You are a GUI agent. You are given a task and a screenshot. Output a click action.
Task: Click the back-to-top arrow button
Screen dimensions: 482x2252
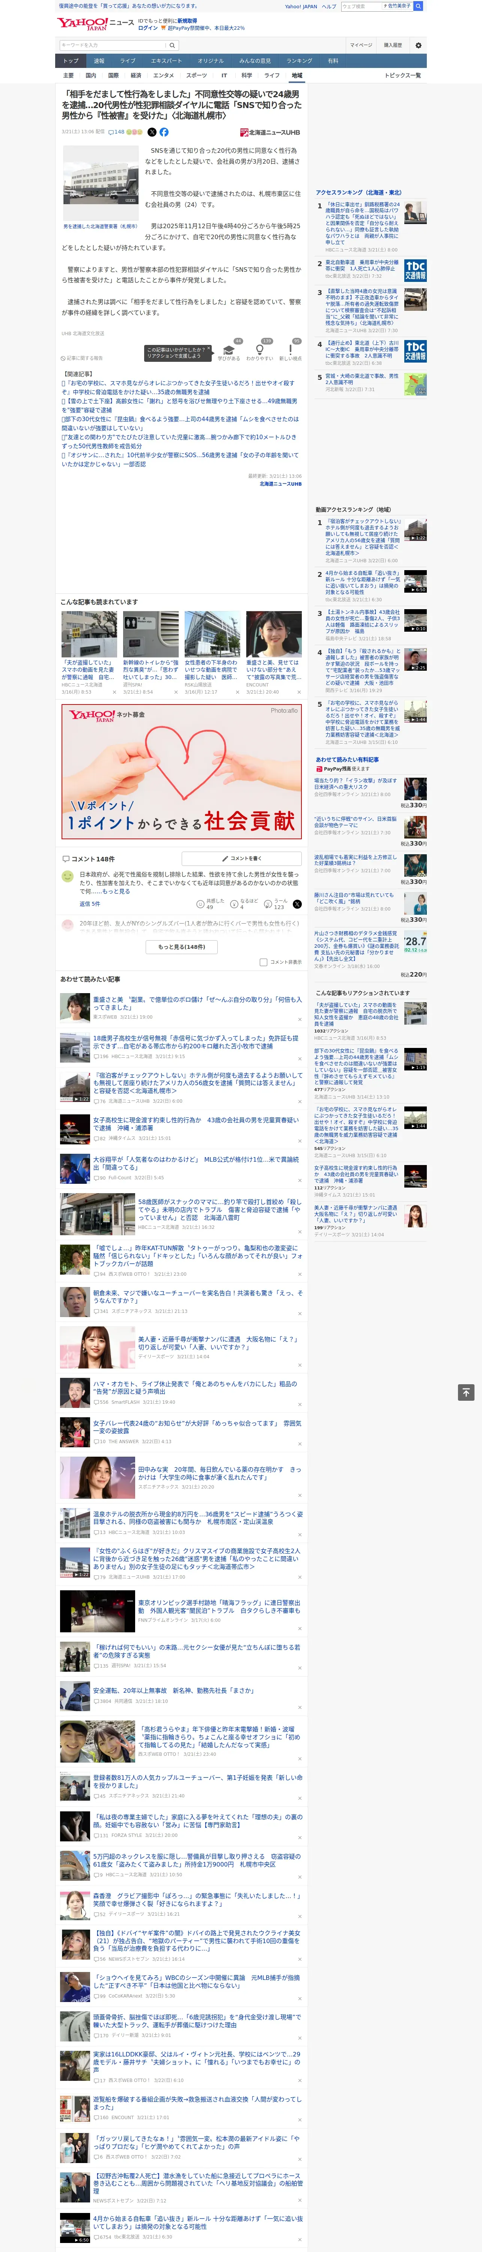(466, 1392)
